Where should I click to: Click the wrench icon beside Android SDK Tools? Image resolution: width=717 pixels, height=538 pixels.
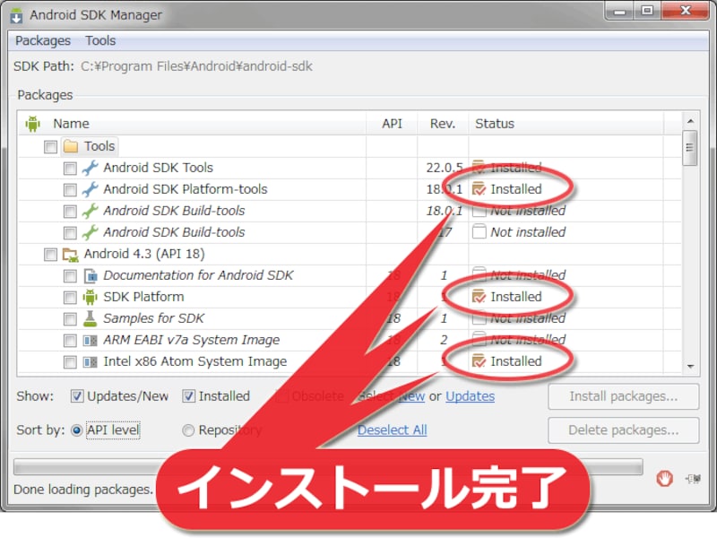tap(90, 168)
